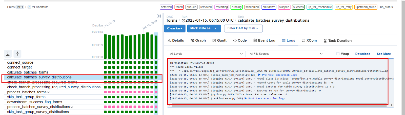405x115 pixels.
Task: Switch to the XCom tab
Action: coord(309,41)
